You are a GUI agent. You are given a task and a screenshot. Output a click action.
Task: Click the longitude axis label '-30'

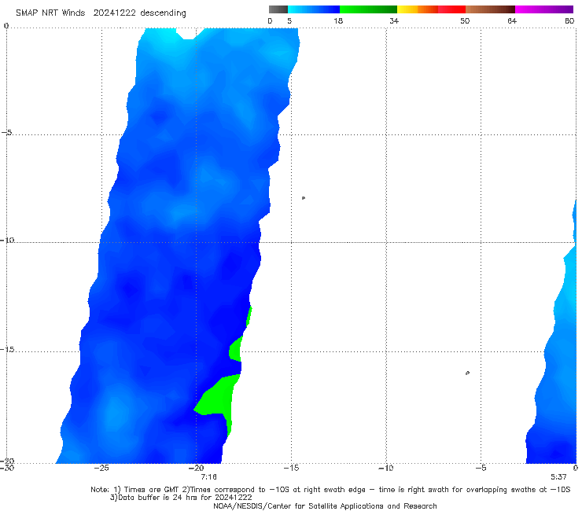[x=7, y=468]
